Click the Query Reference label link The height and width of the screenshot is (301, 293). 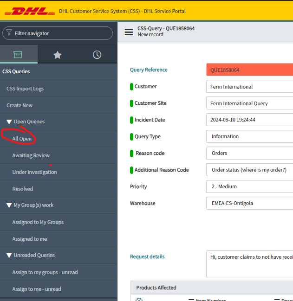click(x=149, y=70)
